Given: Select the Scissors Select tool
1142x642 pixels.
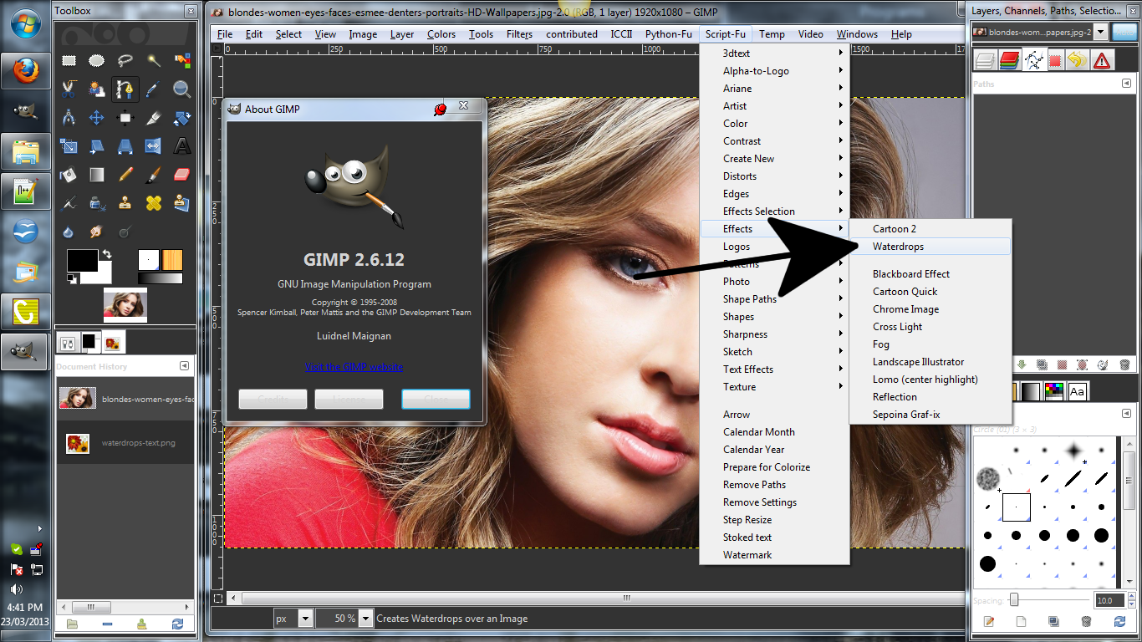Looking at the screenshot, I should [69, 89].
